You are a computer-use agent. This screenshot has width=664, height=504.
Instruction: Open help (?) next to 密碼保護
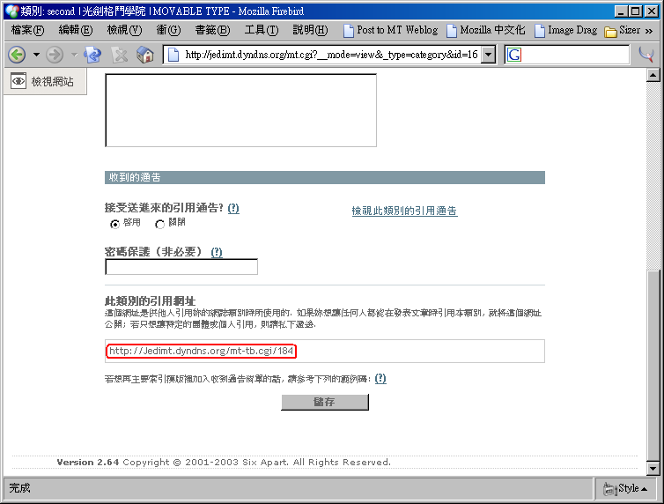217,252
